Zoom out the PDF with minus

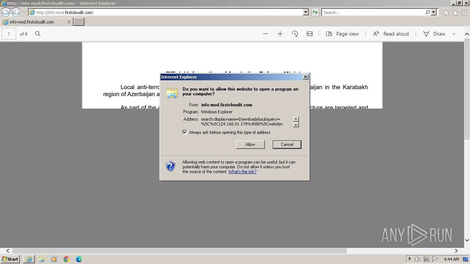265,34
